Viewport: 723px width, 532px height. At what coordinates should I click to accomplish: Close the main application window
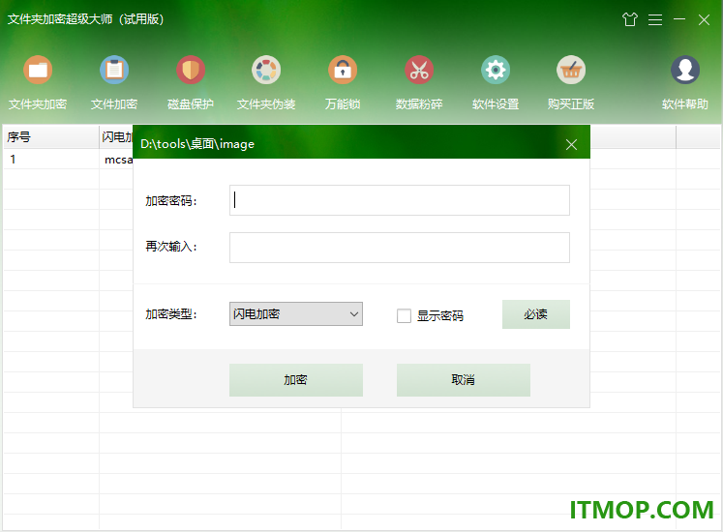(704, 19)
